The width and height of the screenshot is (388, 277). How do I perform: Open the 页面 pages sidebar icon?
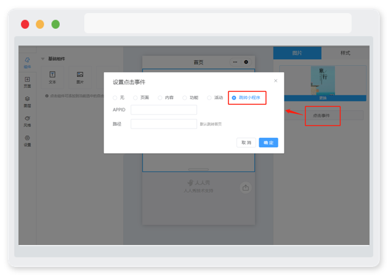click(27, 82)
